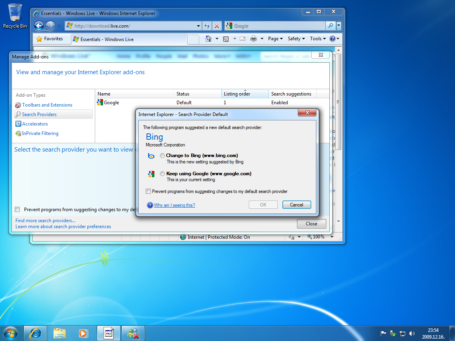The width and height of the screenshot is (455, 341).
Task: Click the Windows Live Messenger taskbar icon
Action: pos(133,333)
